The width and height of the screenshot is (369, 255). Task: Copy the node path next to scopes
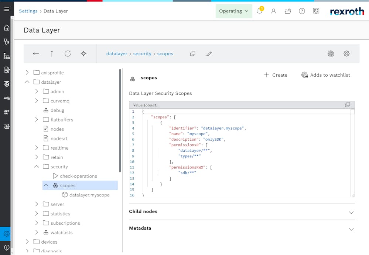click(x=192, y=53)
